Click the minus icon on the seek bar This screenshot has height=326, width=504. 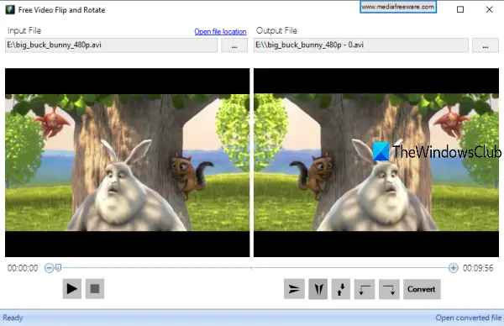[x=50, y=268]
